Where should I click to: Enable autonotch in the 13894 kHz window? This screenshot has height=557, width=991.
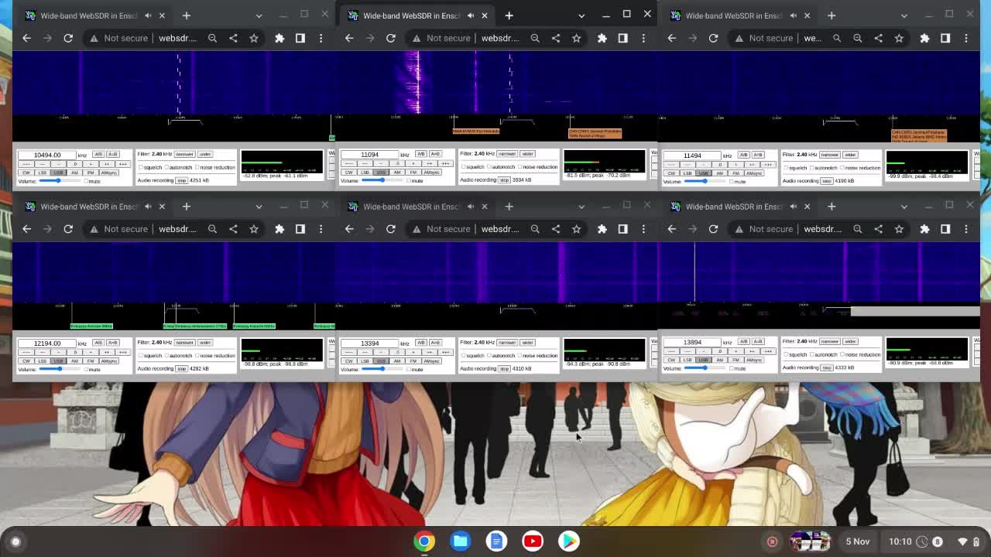tap(811, 354)
